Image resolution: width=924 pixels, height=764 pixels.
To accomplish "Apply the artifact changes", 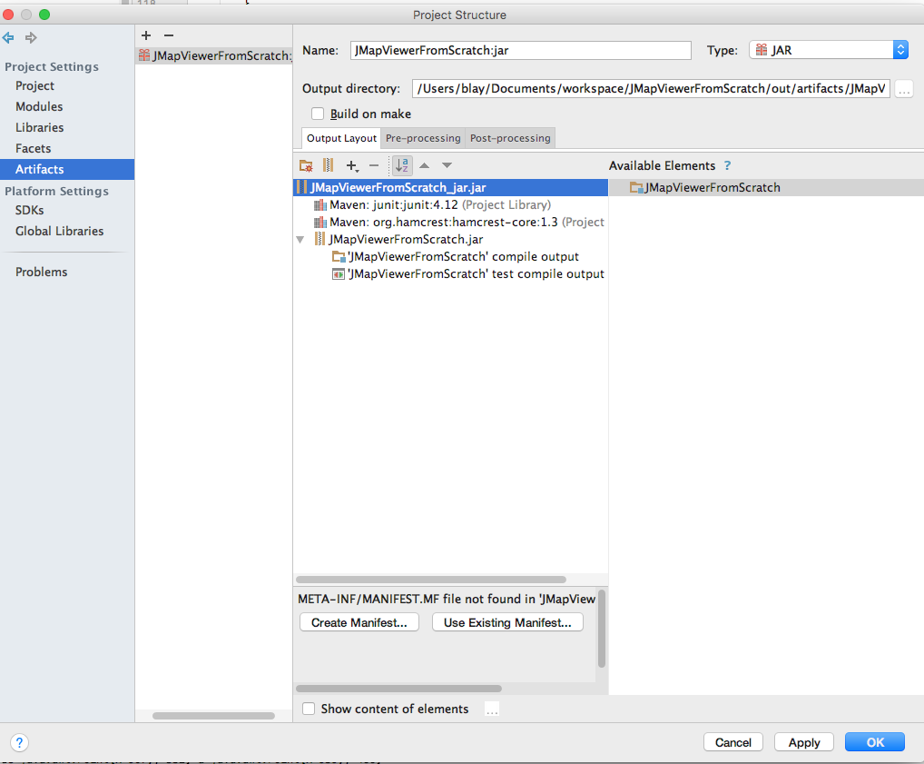I will click(x=802, y=741).
